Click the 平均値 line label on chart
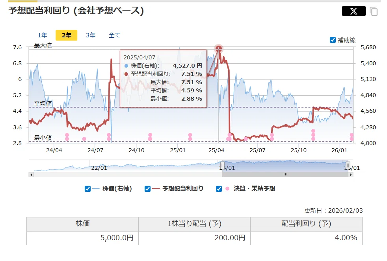387x261 pixels. tap(43, 103)
